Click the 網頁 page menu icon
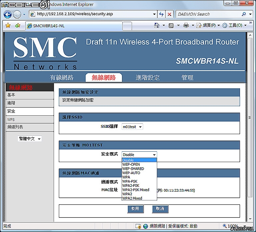 (199, 26)
